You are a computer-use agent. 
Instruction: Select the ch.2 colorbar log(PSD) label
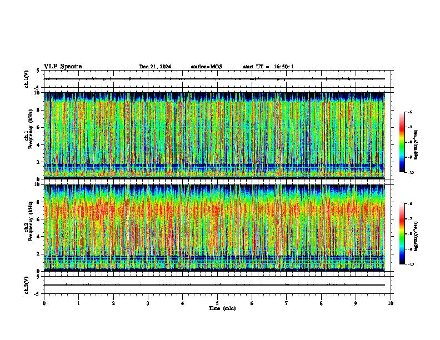[x=416, y=236]
